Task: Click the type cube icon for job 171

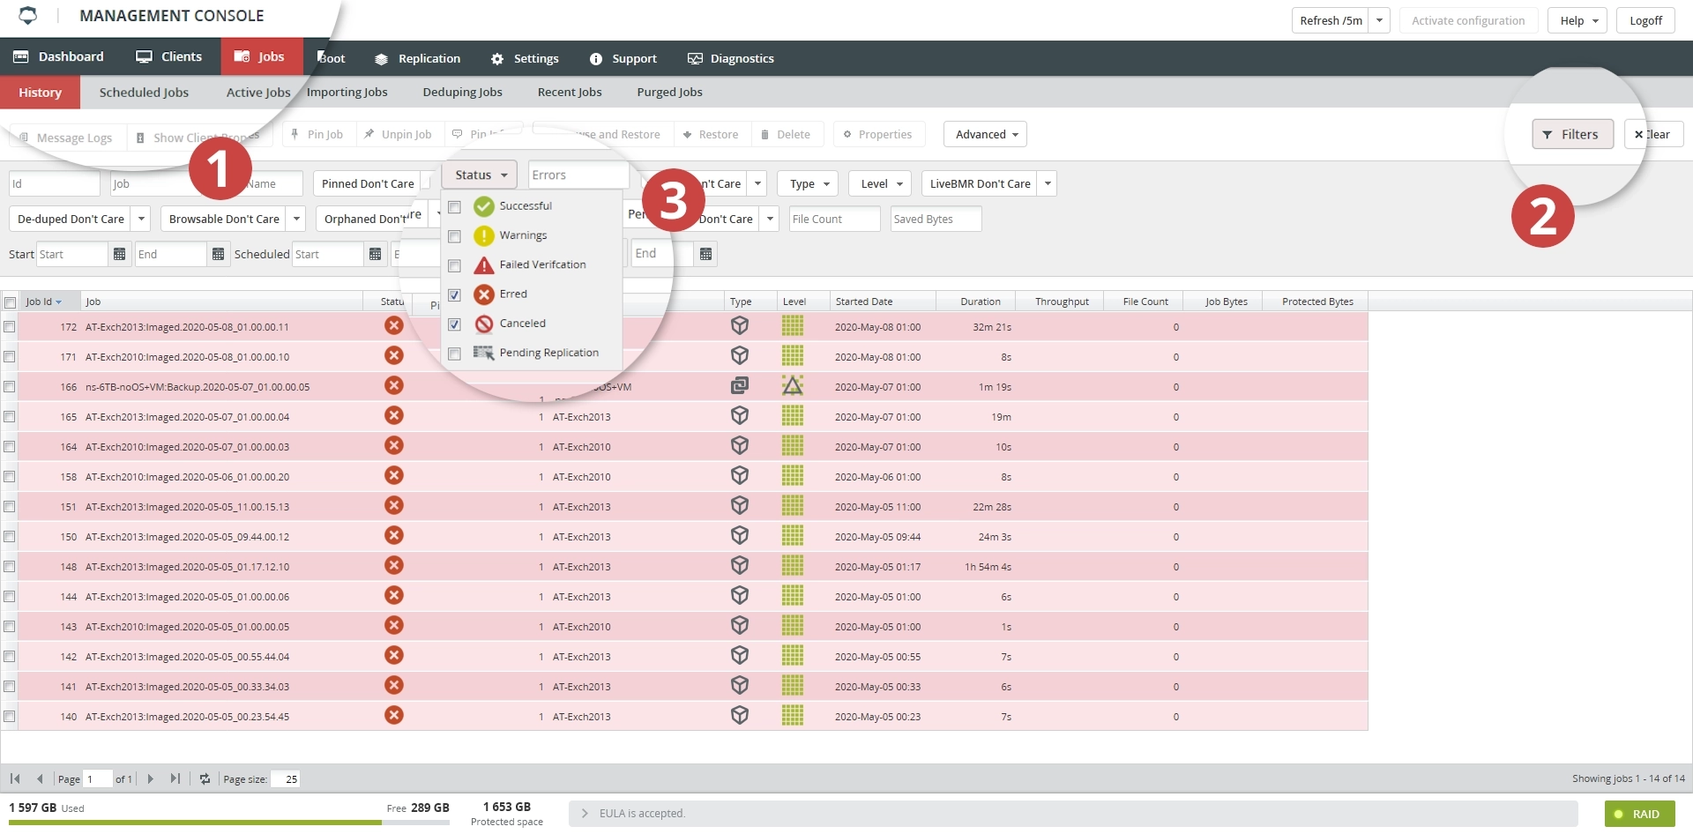Action: pyautogui.click(x=740, y=355)
